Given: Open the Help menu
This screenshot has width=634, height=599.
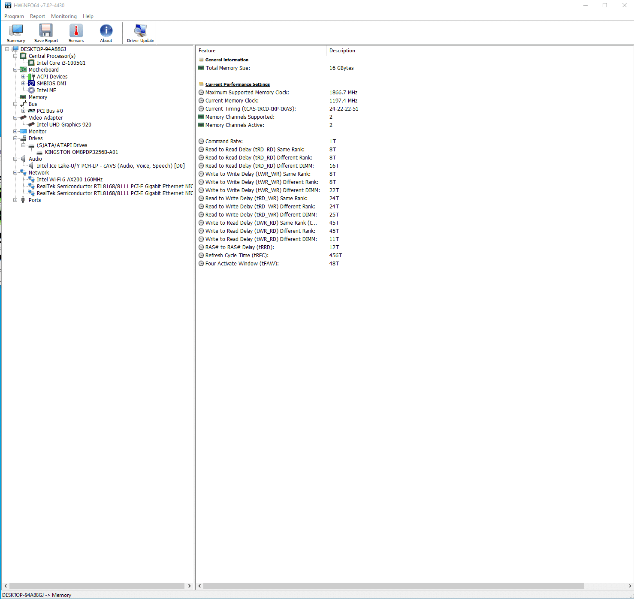Looking at the screenshot, I should click(88, 16).
